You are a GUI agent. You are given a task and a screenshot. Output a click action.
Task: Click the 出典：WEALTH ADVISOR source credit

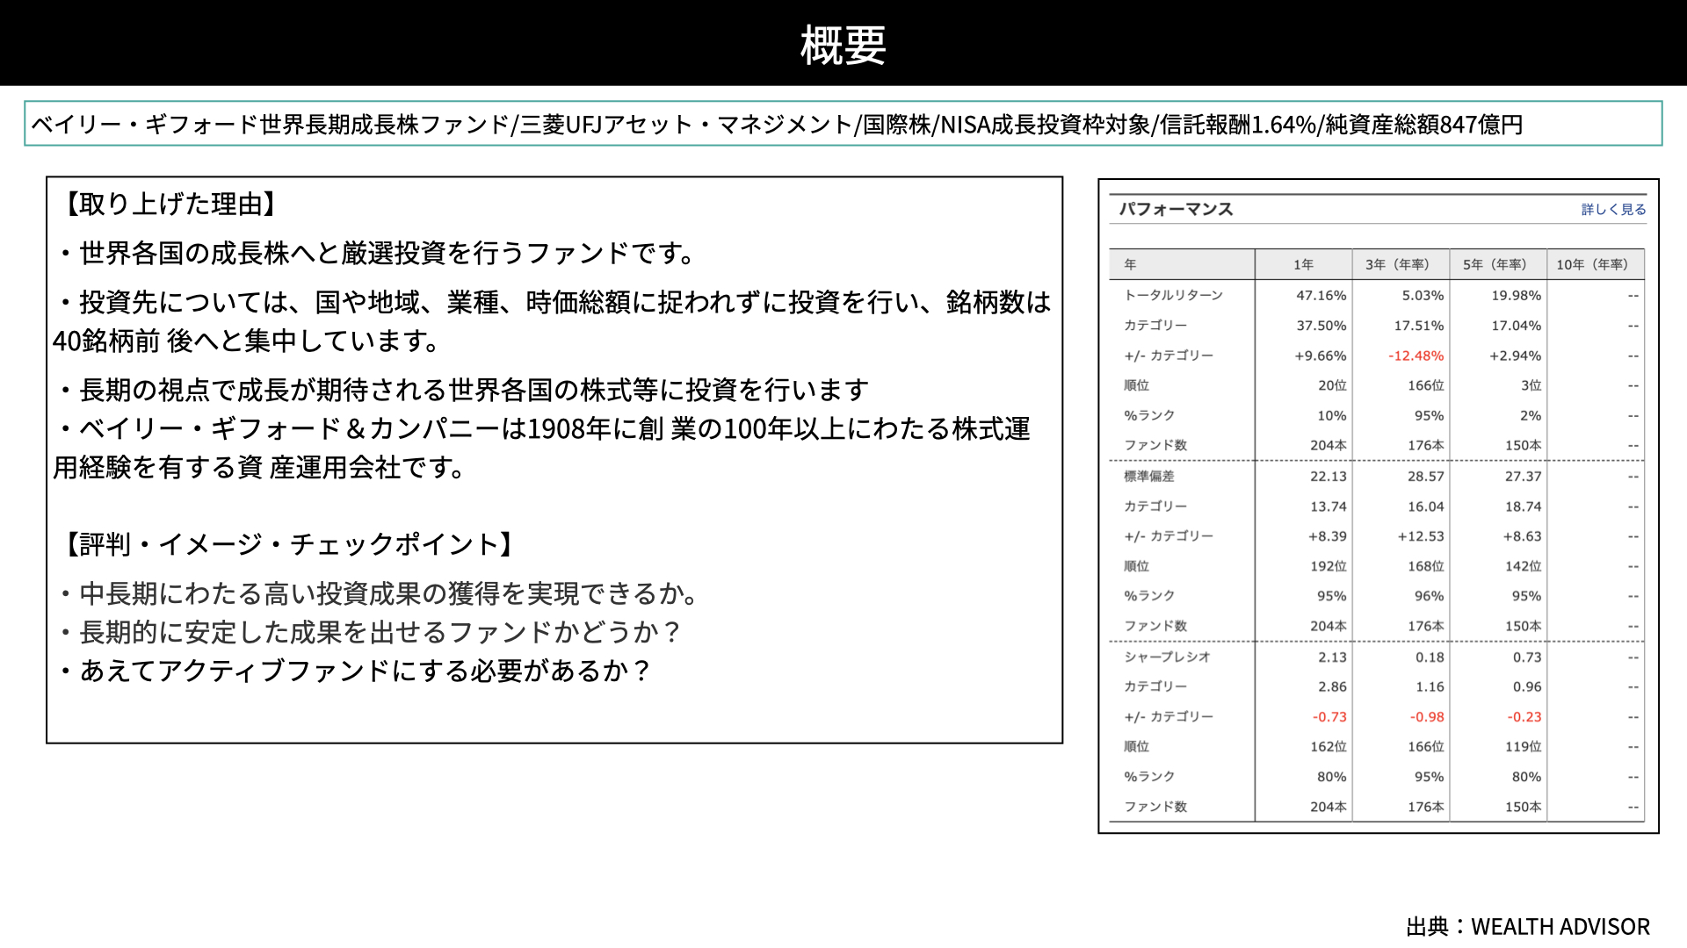click(1528, 927)
